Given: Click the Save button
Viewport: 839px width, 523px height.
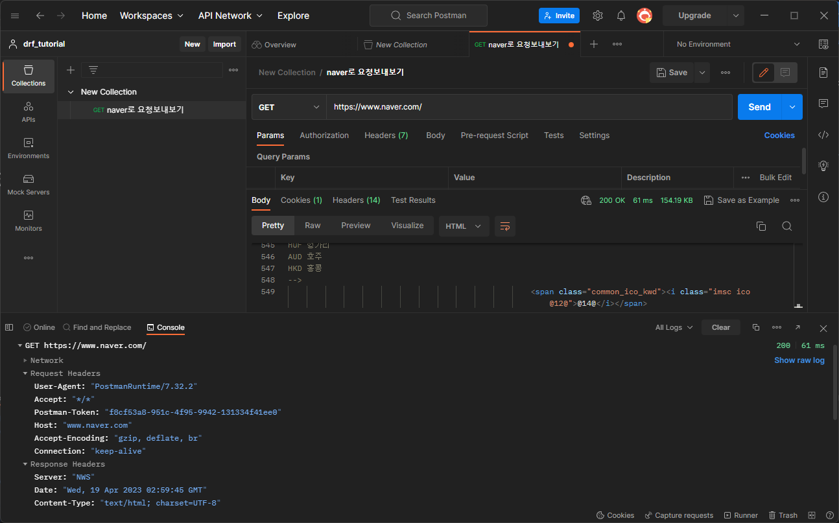Looking at the screenshot, I should (x=672, y=73).
